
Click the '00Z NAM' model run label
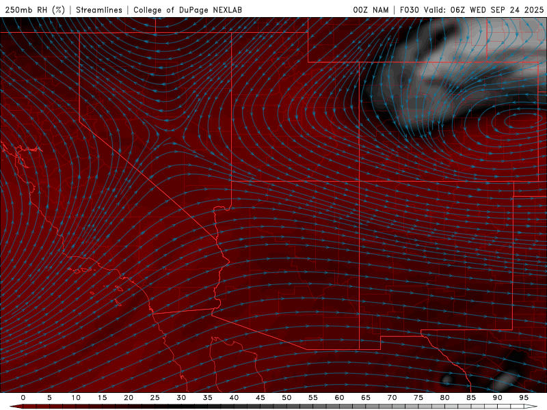pyautogui.click(x=371, y=10)
